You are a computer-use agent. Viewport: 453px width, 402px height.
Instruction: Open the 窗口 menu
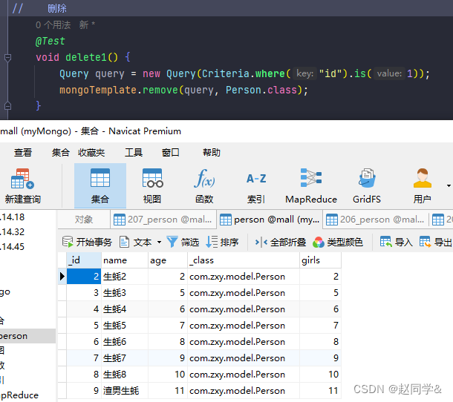point(171,152)
